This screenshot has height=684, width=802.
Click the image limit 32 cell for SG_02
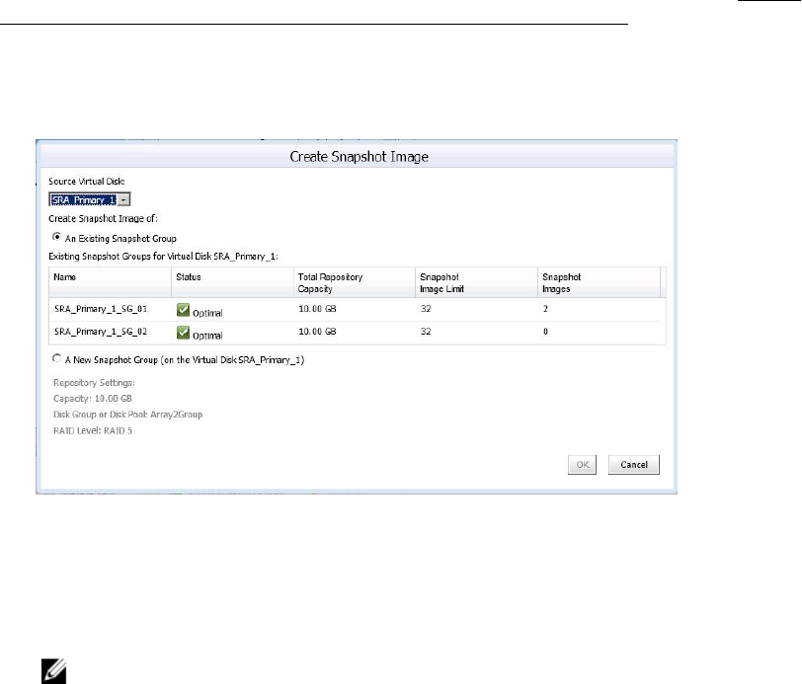(x=426, y=333)
